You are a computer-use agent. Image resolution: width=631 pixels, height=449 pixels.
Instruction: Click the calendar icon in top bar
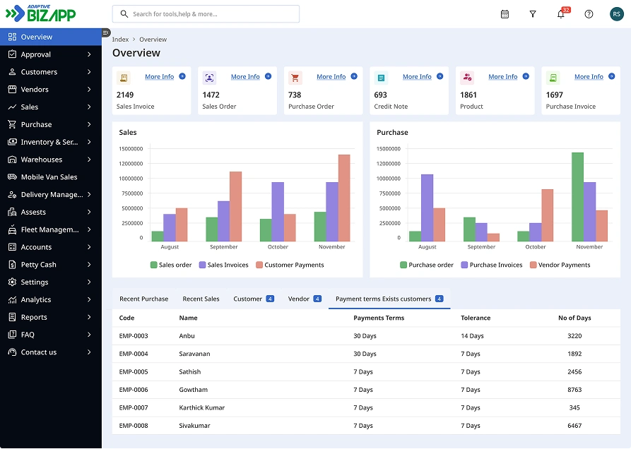(x=505, y=14)
